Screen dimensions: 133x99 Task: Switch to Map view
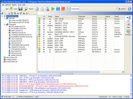click(128, 25)
